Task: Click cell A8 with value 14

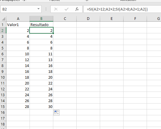Action: (18, 66)
